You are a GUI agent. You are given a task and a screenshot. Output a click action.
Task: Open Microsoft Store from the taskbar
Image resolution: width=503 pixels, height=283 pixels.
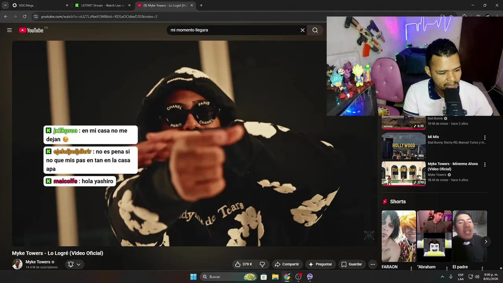click(x=264, y=277)
